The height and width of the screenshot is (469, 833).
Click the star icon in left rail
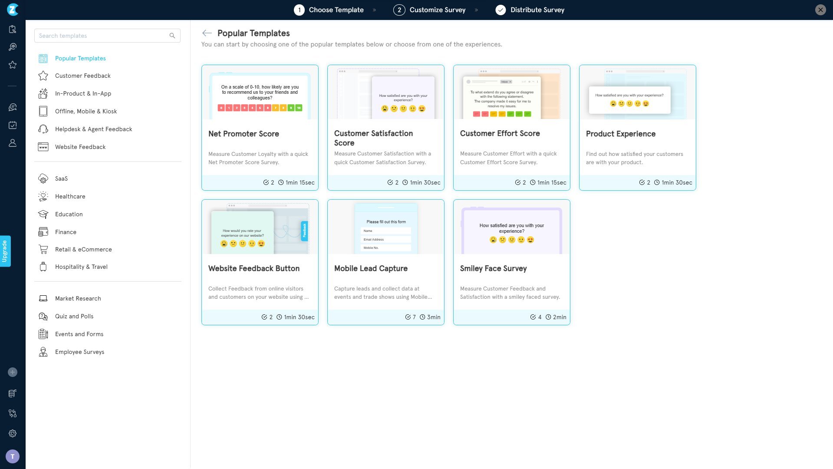click(x=13, y=65)
